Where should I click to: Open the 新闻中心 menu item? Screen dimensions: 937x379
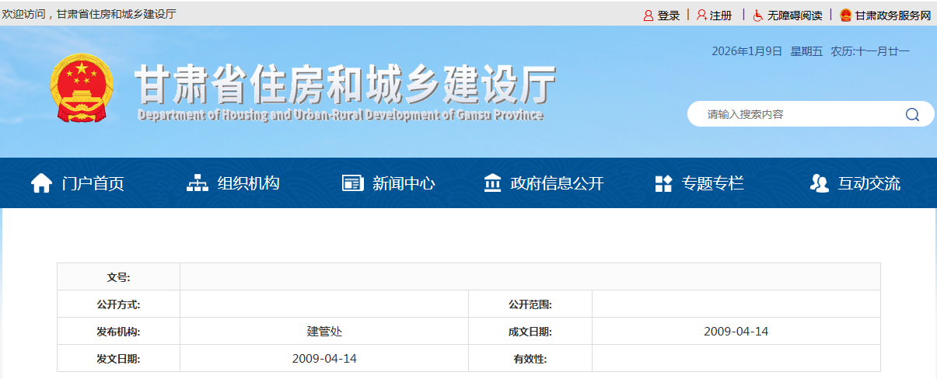pos(404,183)
